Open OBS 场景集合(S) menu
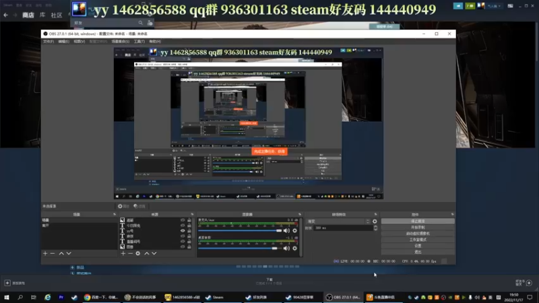539x303 pixels. click(x=121, y=42)
